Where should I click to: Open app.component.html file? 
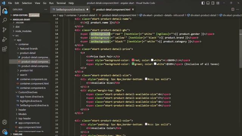point(30,127)
